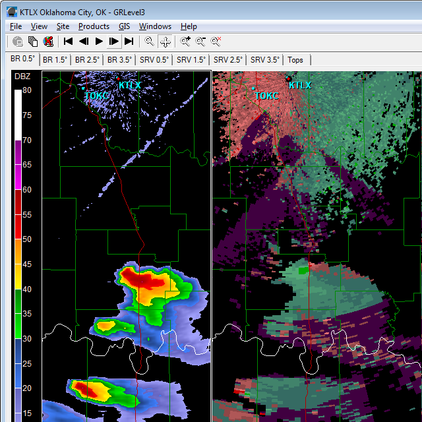Screen dimensions: 422x422
Task: Switch to BR 0.5° product tab
Action: [23, 59]
